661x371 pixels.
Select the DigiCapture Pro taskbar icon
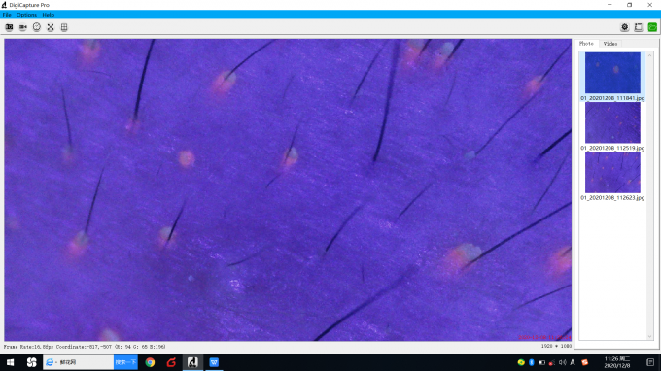tap(192, 362)
